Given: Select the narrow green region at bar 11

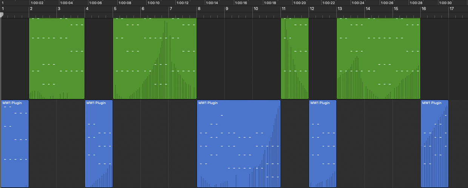Looking at the screenshot, I should coord(295,59).
